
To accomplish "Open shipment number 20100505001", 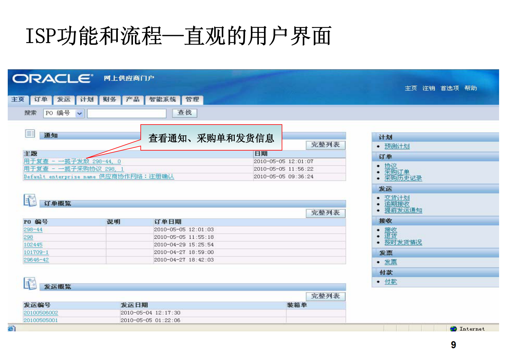I will point(41,320).
